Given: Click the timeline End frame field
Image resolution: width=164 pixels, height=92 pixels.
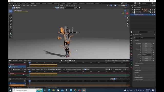Looking at the screenshot, I should point(125,61).
